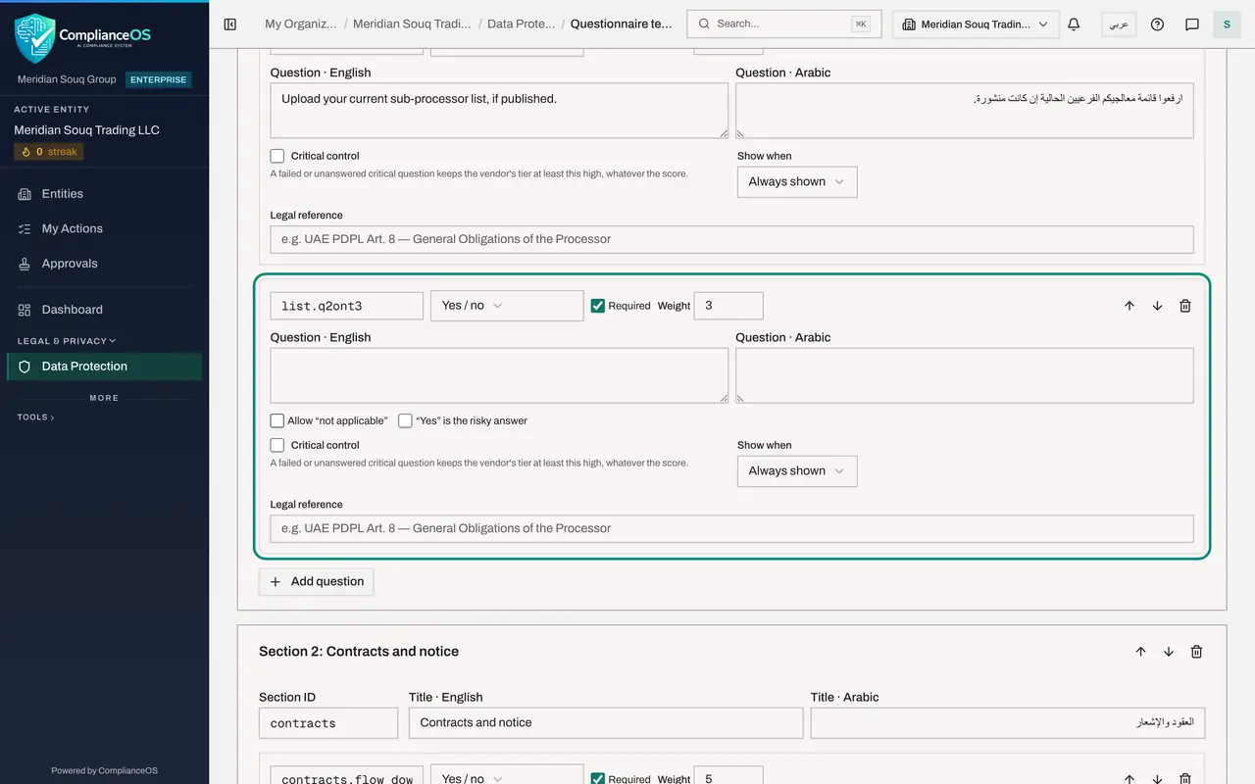Collapse the Legal & Privacy sidebar group
1255x784 pixels.
click(x=67, y=341)
